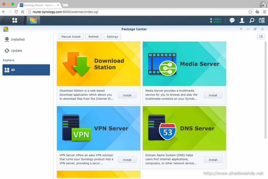
Task: Reload the browser page
Action: (16, 12)
